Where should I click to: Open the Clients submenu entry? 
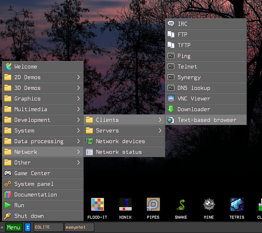coord(124,120)
